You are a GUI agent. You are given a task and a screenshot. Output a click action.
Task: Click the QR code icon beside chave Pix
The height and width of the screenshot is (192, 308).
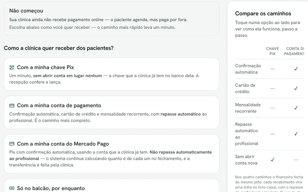coord(12,68)
